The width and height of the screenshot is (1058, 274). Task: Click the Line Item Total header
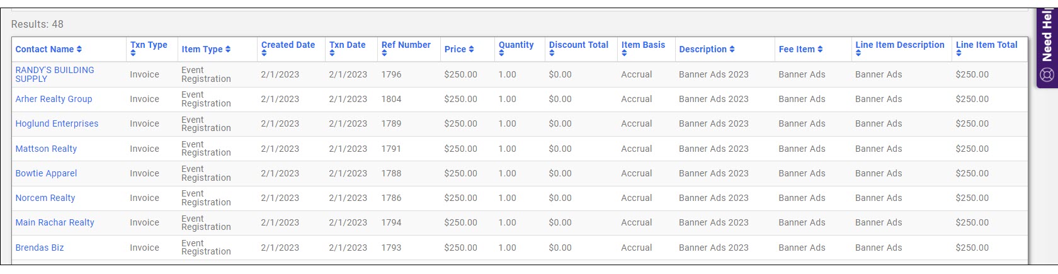click(986, 45)
